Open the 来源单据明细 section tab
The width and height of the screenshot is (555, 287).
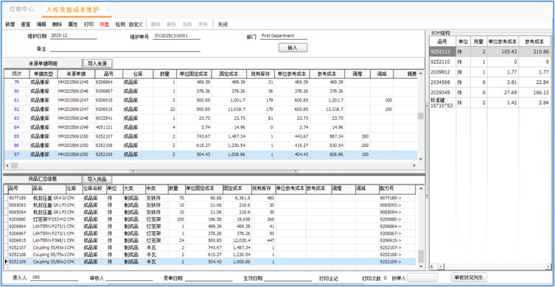(43, 63)
